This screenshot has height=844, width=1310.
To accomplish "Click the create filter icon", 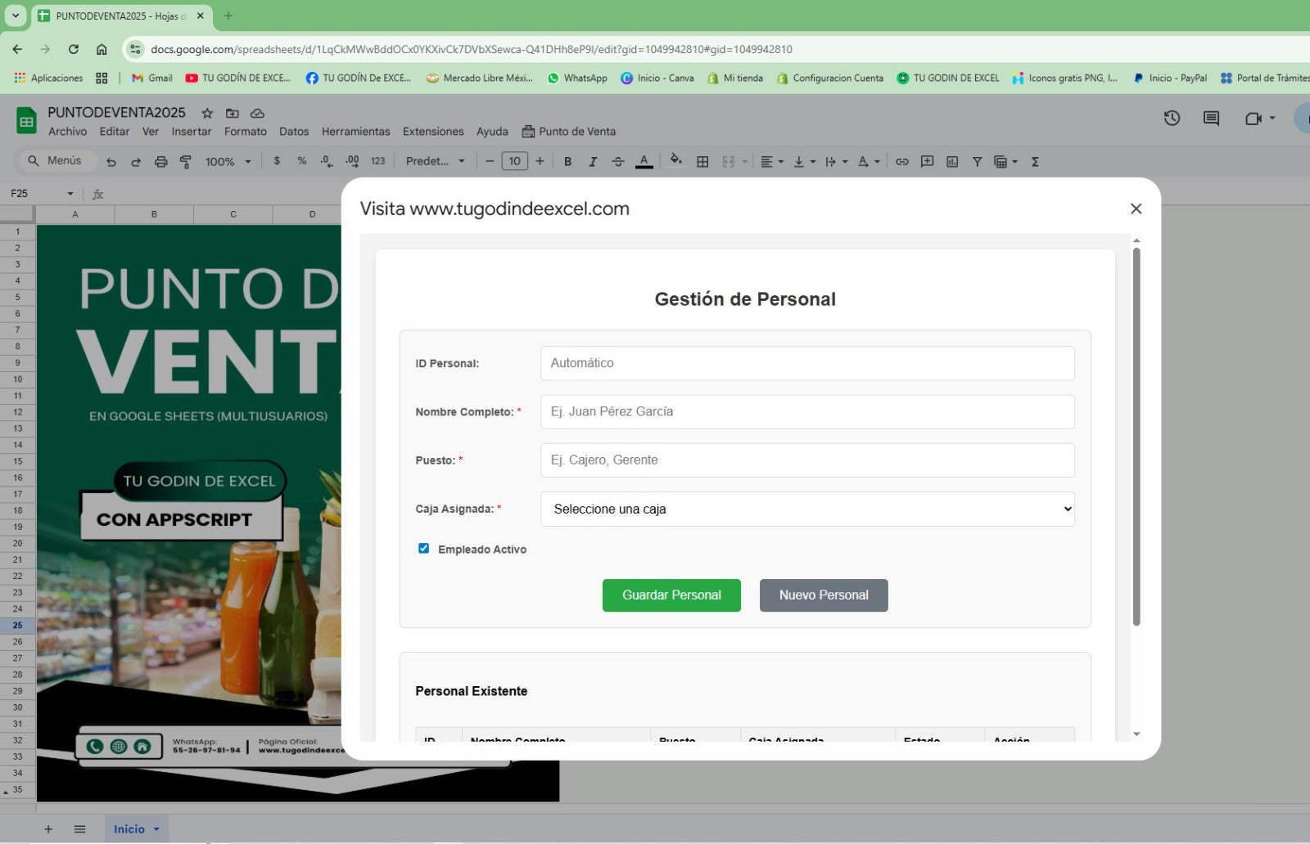I will [x=977, y=162].
